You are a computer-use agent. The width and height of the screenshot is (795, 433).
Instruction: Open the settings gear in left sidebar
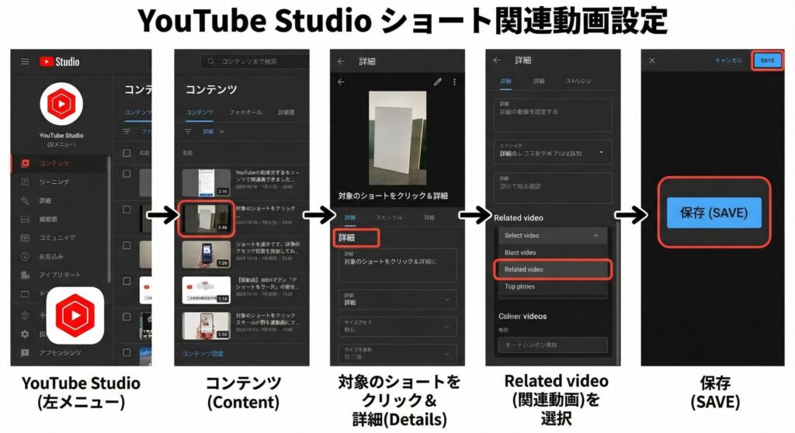[25, 334]
